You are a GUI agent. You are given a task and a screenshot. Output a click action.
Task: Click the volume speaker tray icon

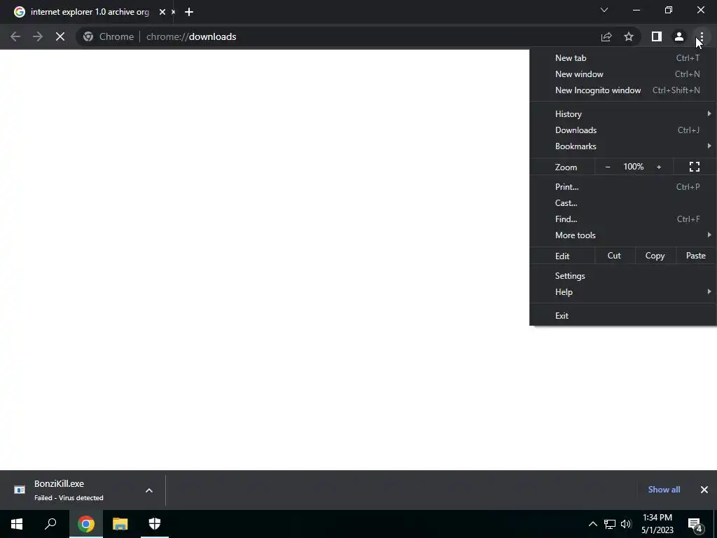tap(626, 524)
